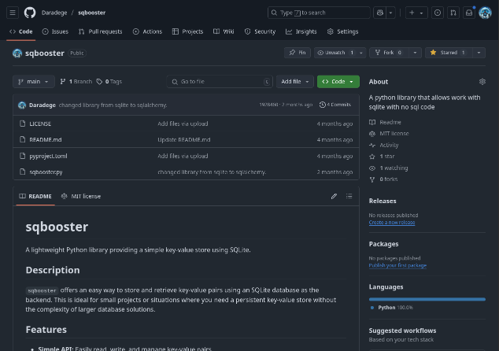Open the Pull requests tab

point(100,31)
